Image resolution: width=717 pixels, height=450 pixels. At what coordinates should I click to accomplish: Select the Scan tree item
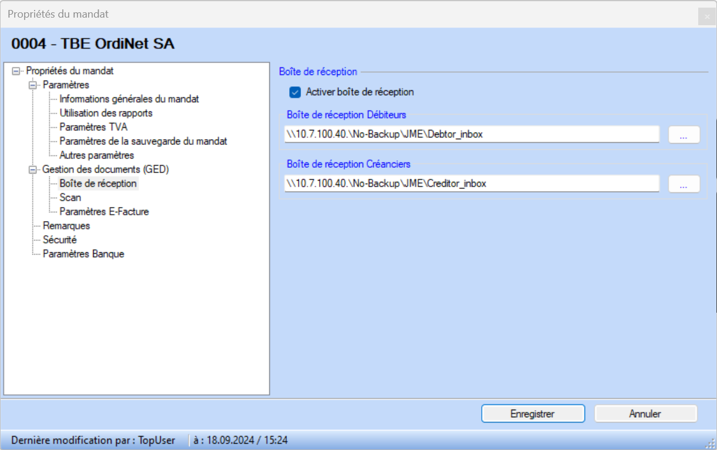pos(70,198)
